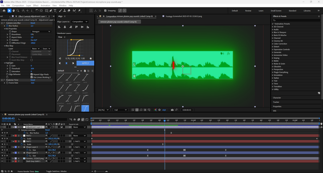Hide the Null 2 layer with eye icon
Viewport: 323px width, 173px height.
pyautogui.click(x=2, y=136)
